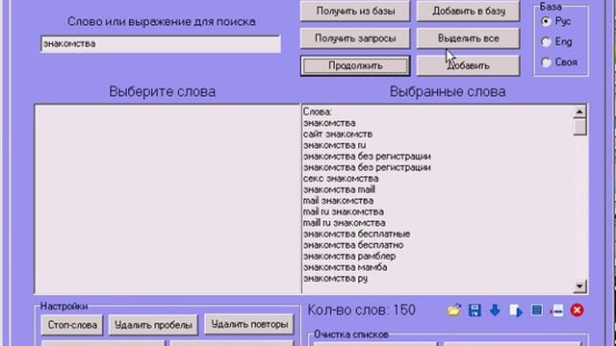The image size is (616, 346).
Task: Click the Удалить повторы button
Action: coord(249,325)
